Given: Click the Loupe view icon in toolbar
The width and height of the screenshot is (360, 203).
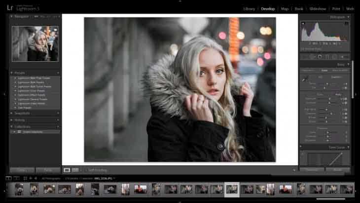Looking at the screenshot, I should coord(67,170).
